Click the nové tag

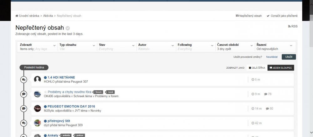pos(110,92)
